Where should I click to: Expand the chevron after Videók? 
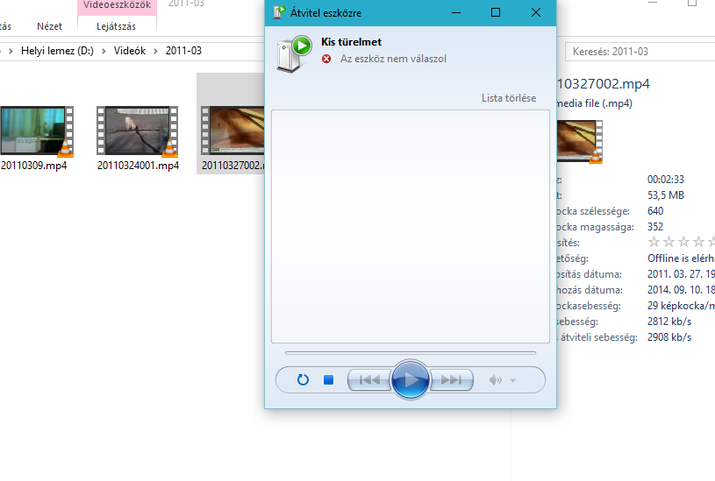pyautogui.click(x=155, y=51)
